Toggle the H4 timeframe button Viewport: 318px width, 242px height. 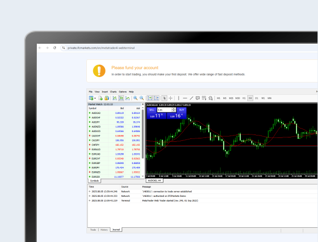pos(250,98)
